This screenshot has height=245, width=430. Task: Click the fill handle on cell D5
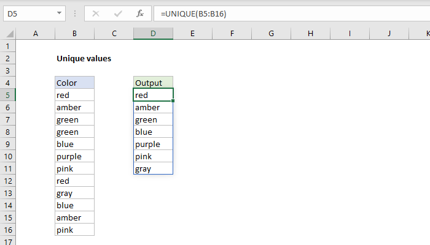click(x=173, y=101)
